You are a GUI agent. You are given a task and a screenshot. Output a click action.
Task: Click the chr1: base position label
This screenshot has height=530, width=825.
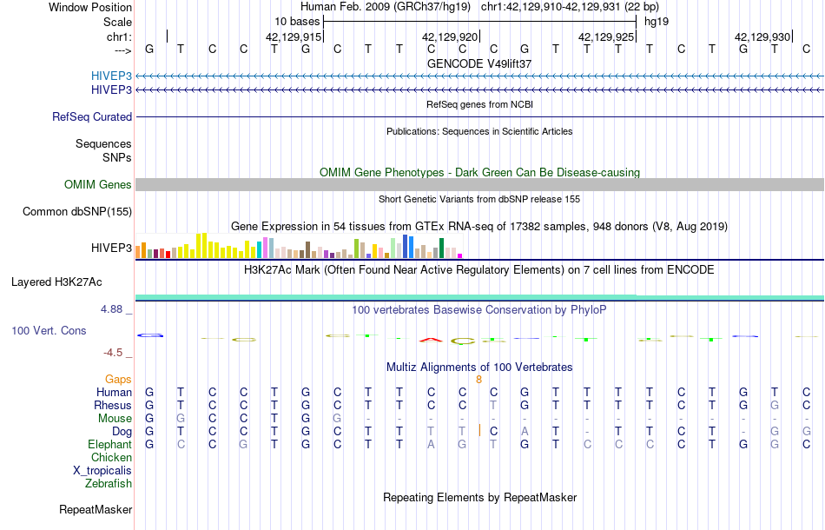(119, 36)
